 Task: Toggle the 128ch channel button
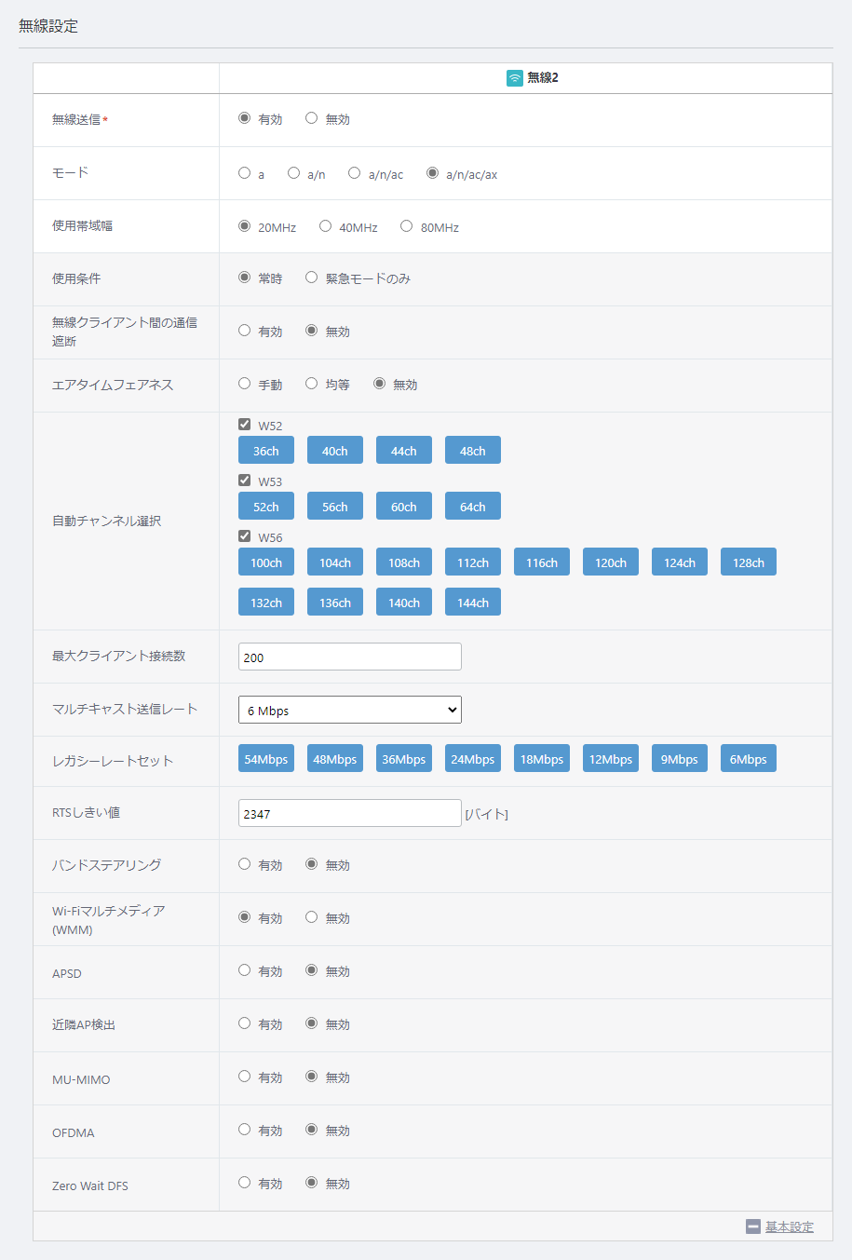point(749,562)
